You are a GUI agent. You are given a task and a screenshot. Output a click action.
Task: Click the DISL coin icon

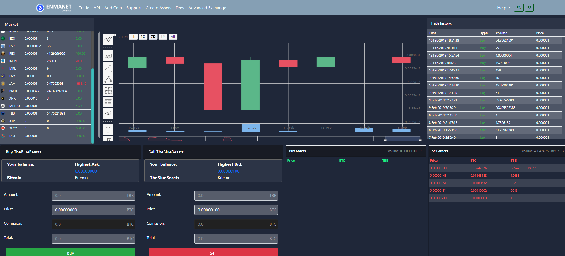[x=3, y=136]
